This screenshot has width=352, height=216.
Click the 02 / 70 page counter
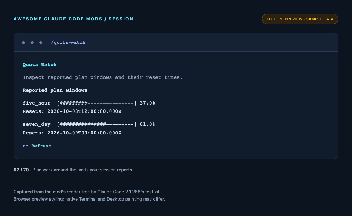click(21, 170)
